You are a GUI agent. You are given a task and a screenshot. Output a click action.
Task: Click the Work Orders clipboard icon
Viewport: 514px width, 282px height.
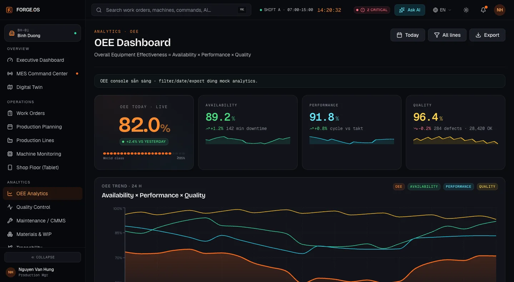tap(10, 113)
